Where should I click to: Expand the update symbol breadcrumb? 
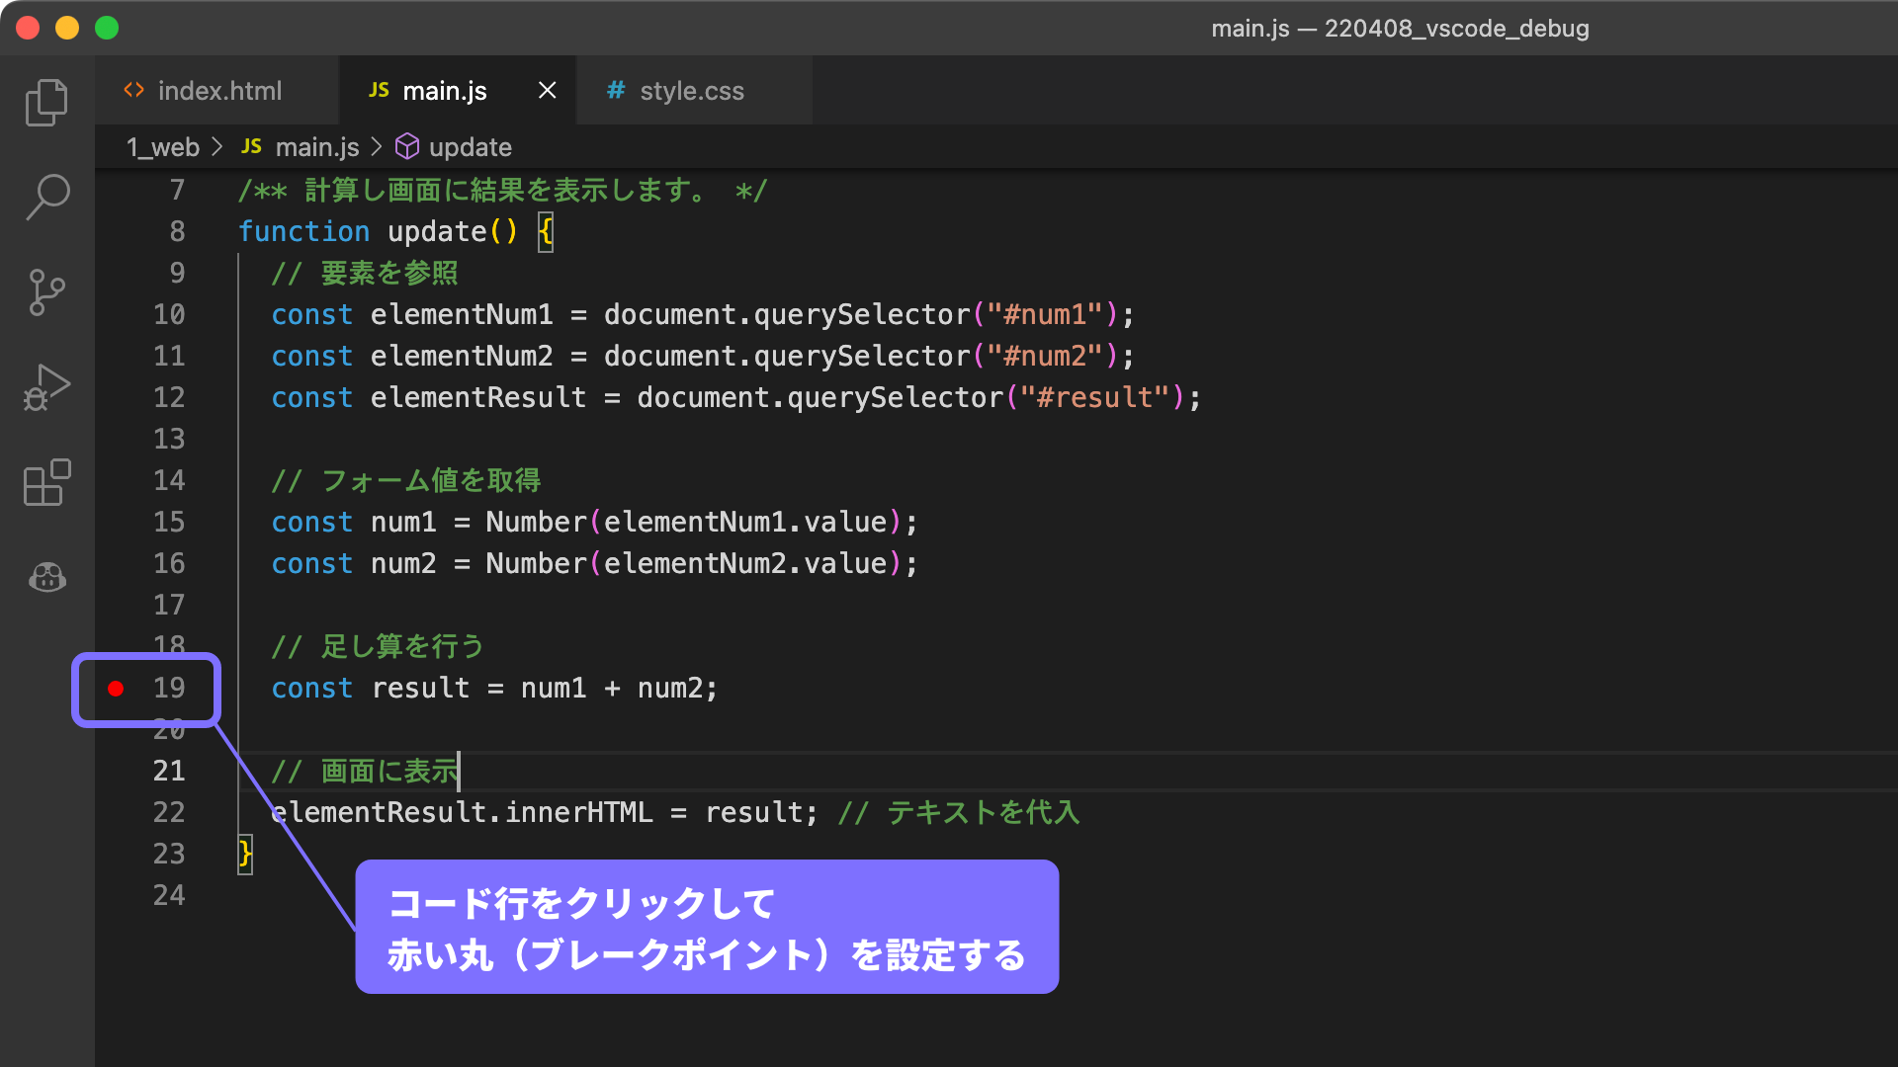[470, 147]
